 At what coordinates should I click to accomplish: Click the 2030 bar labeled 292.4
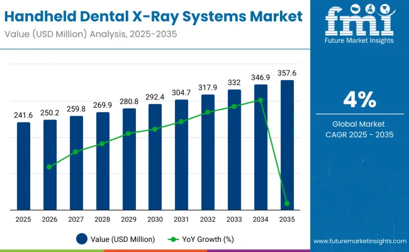click(x=155, y=157)
